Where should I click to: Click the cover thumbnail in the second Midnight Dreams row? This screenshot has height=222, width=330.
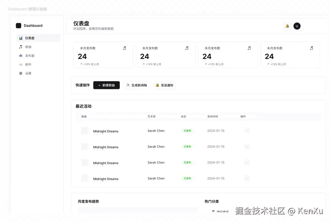pyautogui.click(x=85, y=146)
